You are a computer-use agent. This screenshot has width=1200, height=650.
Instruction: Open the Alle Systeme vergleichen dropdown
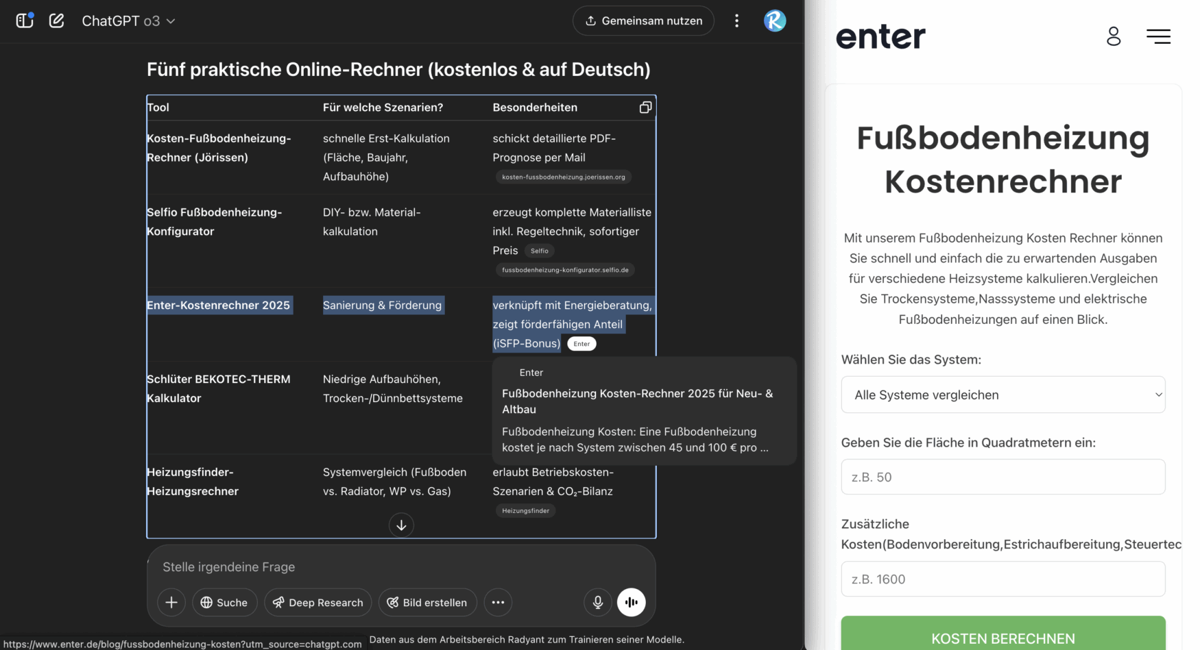1003,395
